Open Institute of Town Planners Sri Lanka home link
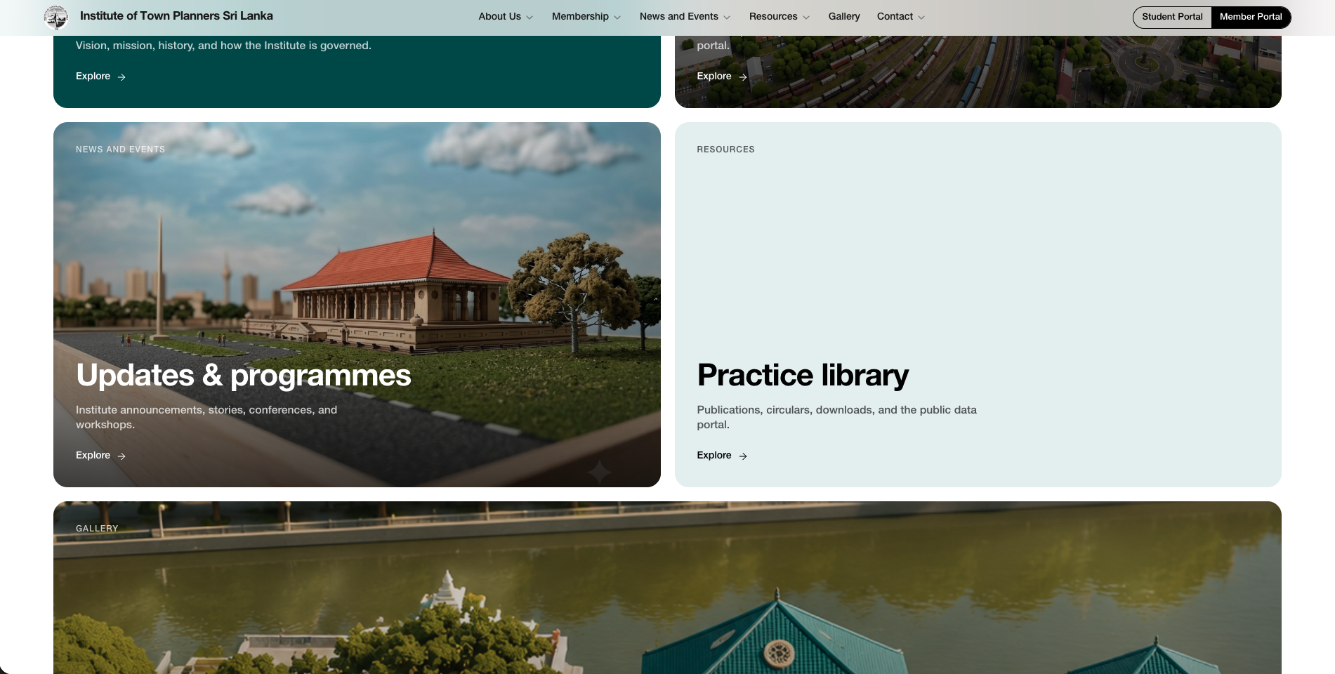1335x674 pixels. tap(176, 16)
